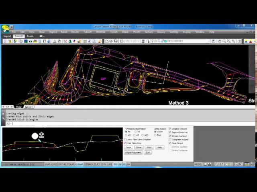Close the command window with X icon
This screenshot has width=257, height=192.
point(3,114)
